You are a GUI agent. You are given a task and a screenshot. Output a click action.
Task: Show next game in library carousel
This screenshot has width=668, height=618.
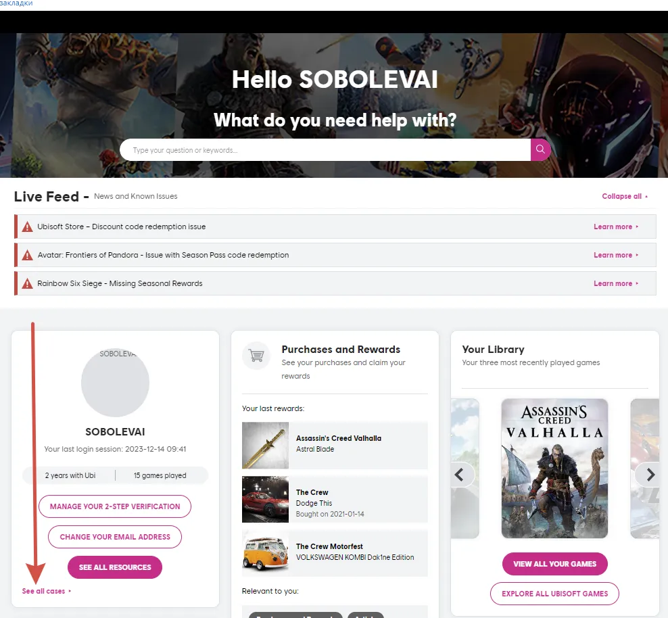tap(650, 475)
